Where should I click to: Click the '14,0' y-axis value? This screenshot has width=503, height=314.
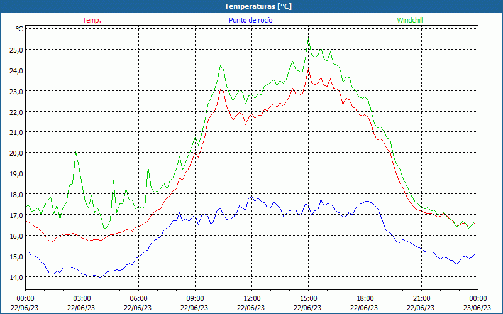[x=18, y=277]
